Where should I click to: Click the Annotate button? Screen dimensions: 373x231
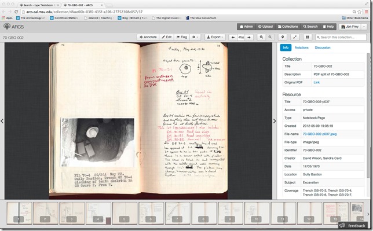pyautogui.click(x=148, y=37)
